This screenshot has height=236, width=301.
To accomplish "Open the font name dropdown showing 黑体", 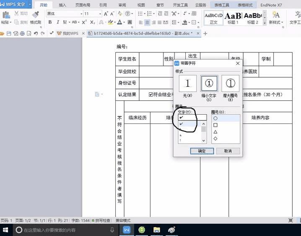I will (63, 14).
